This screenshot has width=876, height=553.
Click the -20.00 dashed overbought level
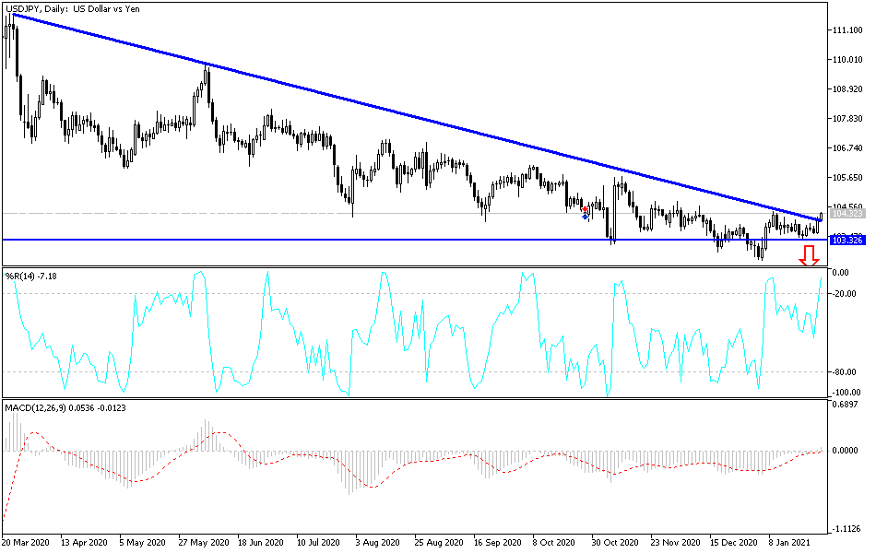(x=415, y=291)
